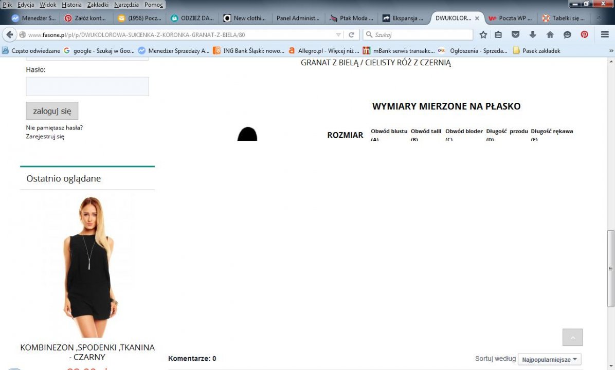Reload page with the refresh icon
615x370 pixels.
point(351,34)
